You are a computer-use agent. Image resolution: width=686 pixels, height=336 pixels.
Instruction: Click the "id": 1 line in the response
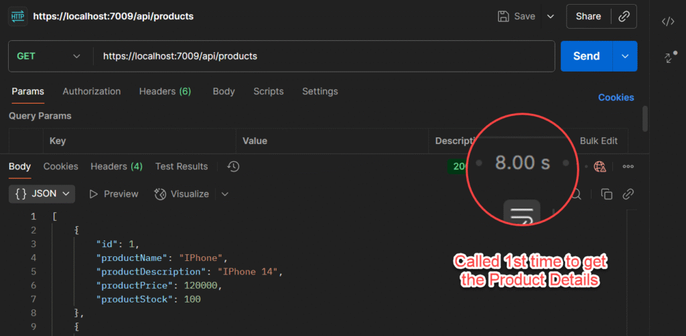(x=118, y=244)
